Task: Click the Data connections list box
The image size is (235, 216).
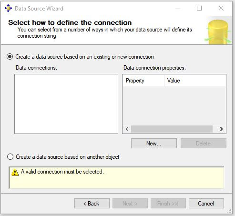Action: [66, 104]
